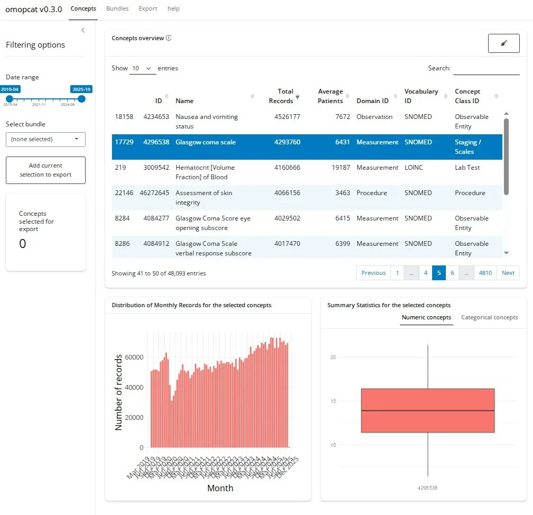Click Add current selection to export

point(45,170)
